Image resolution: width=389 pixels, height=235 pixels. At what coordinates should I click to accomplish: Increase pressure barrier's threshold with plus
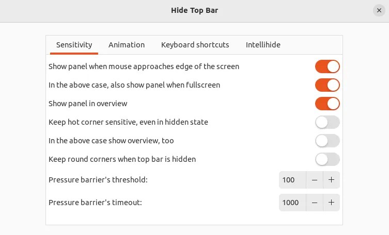[x=331, y=180]
